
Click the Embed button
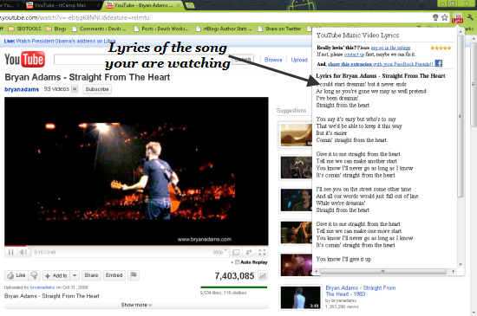point(114,275)
